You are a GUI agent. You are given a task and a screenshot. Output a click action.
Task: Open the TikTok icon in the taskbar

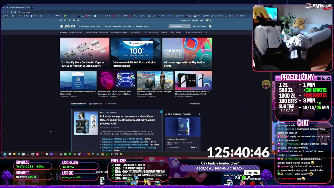[x=37, y=154]
